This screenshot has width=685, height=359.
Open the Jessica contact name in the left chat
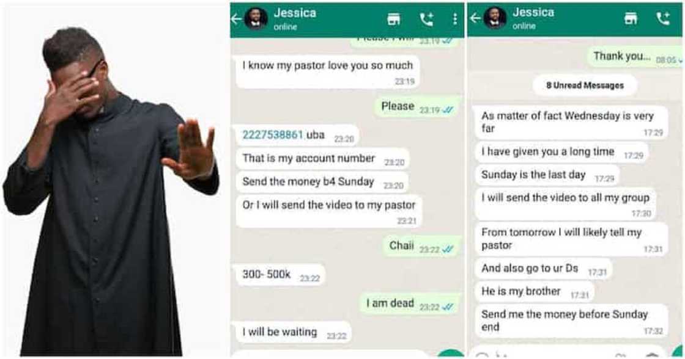tap(295, 13)
